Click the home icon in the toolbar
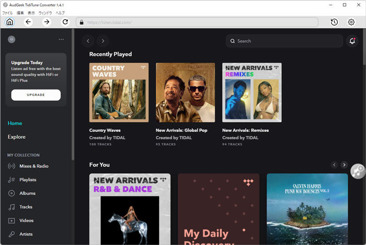The height and width of the screenshot is (245, 366). point(9,22)
